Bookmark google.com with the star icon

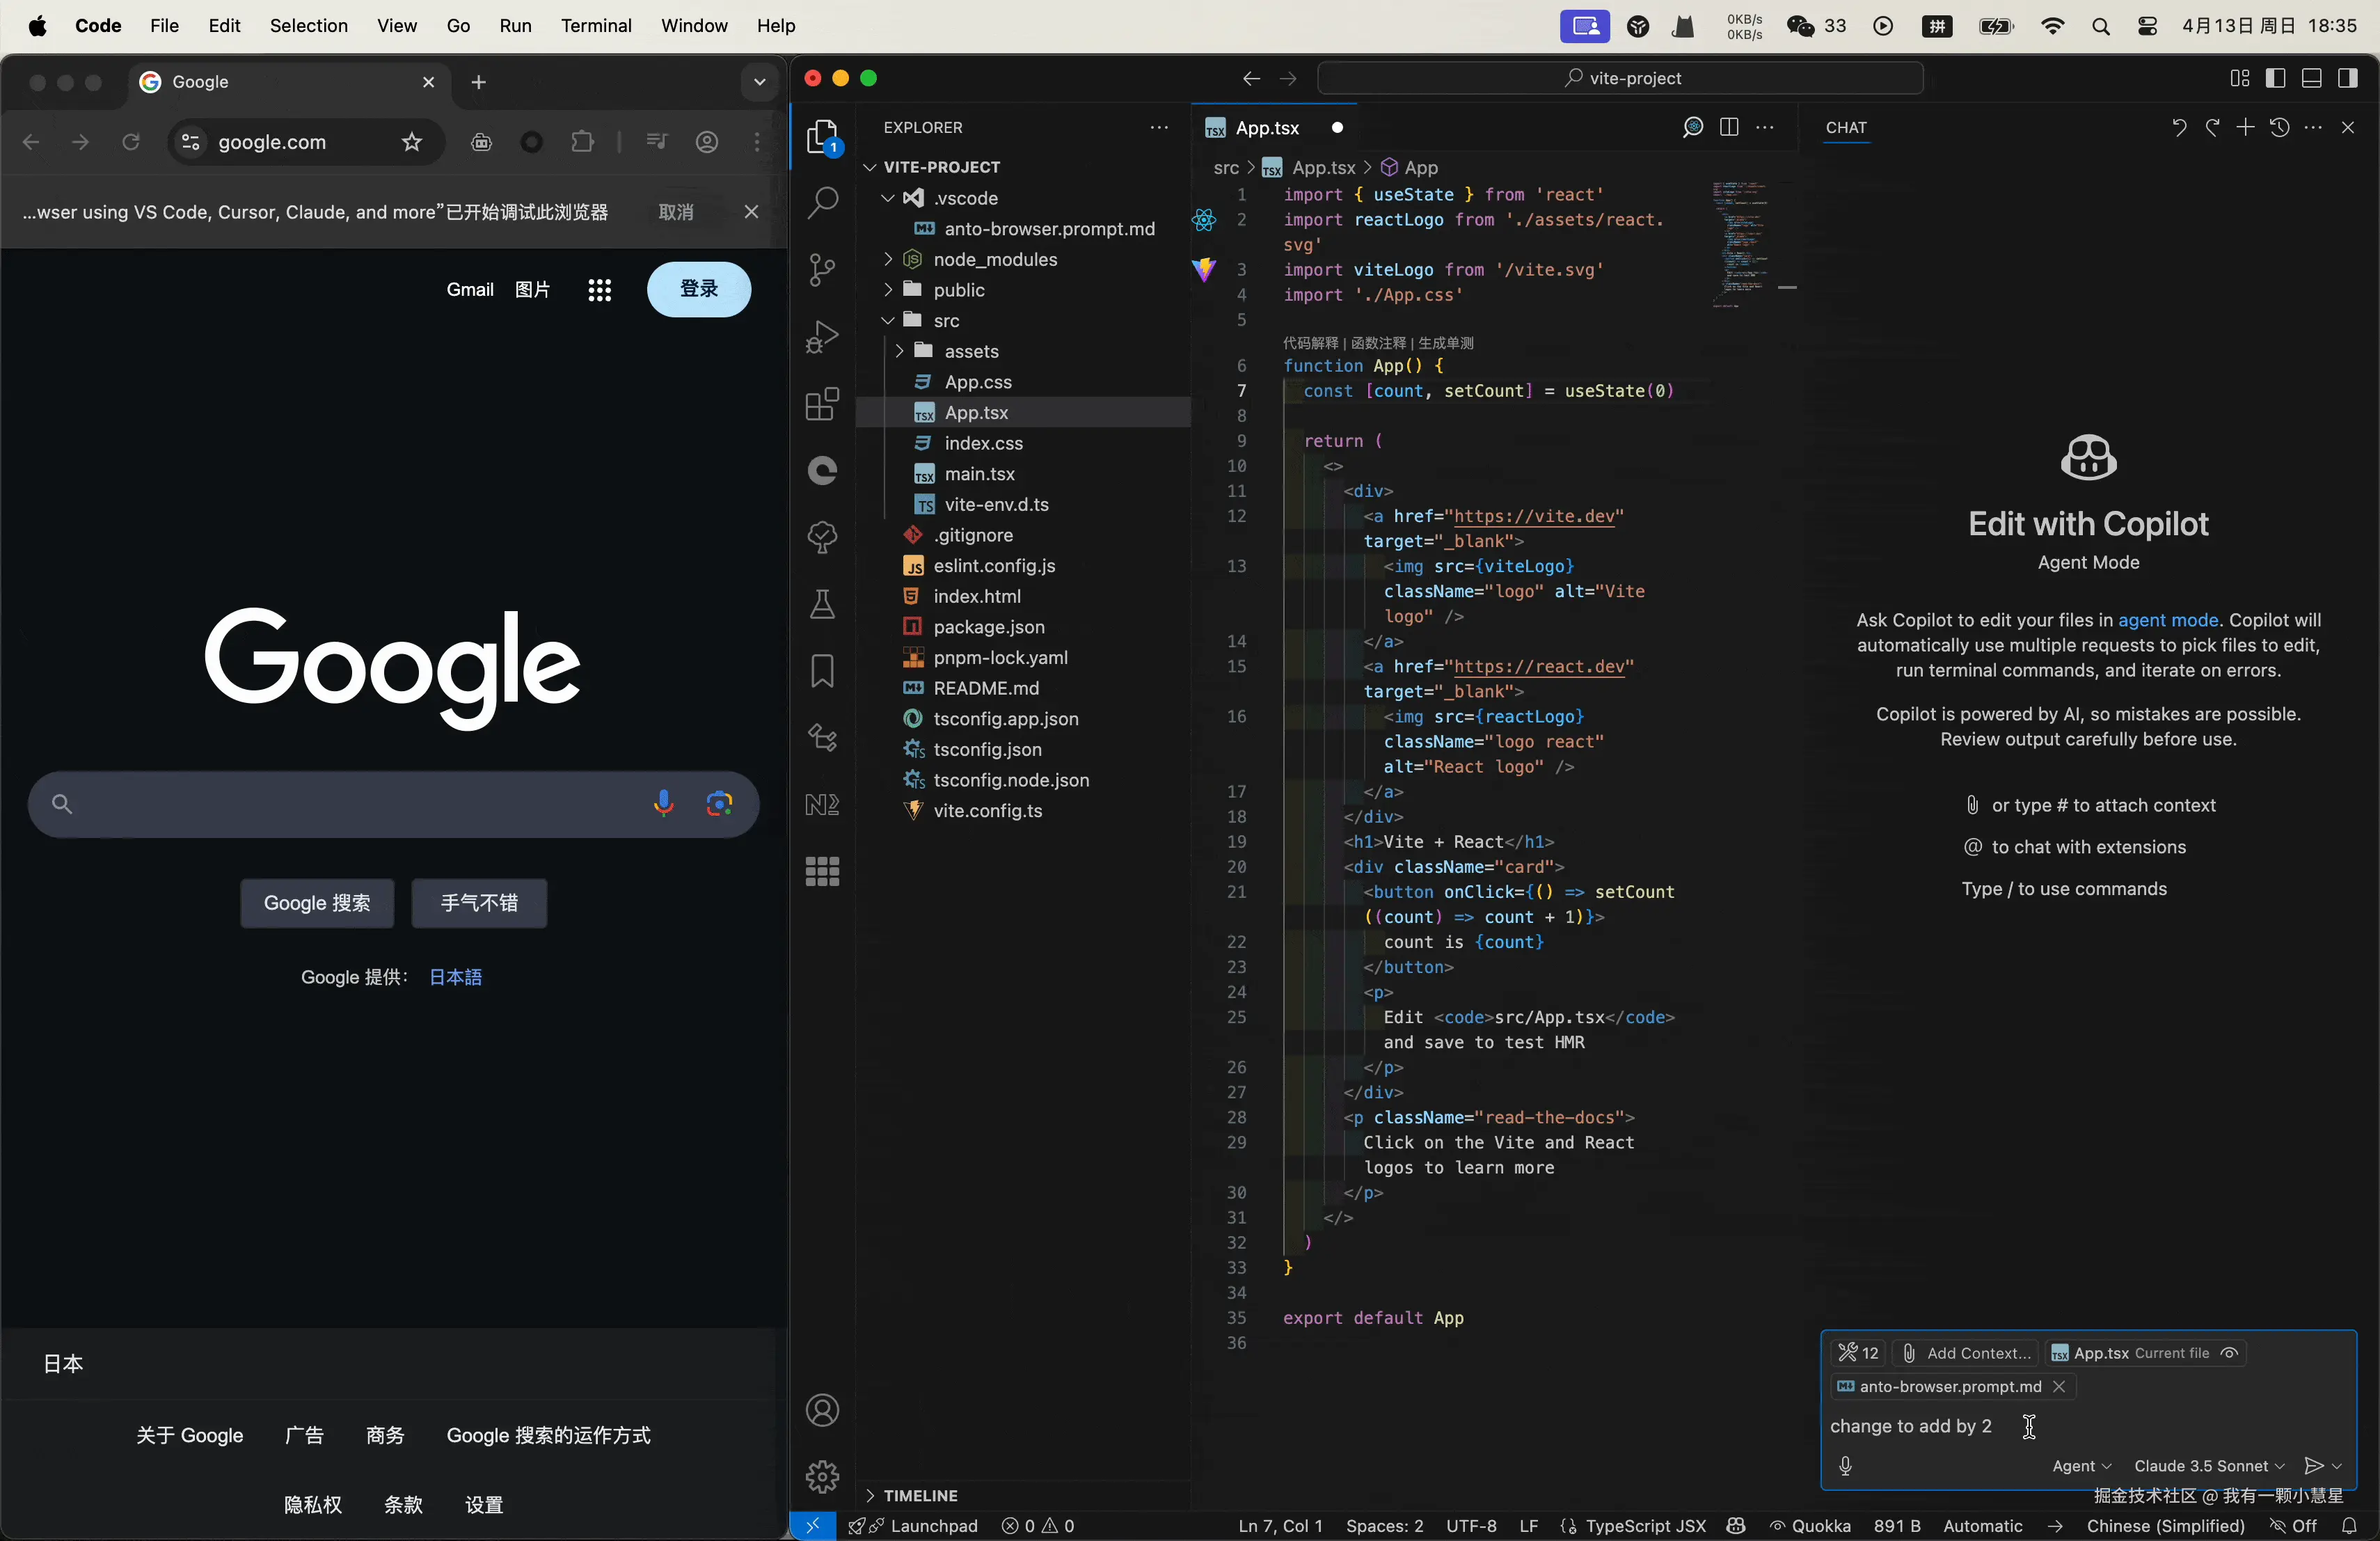point(412,142)
